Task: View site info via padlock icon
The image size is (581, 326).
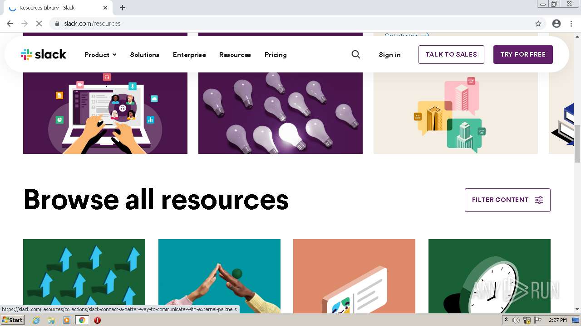Action: [x=57, y=24]
